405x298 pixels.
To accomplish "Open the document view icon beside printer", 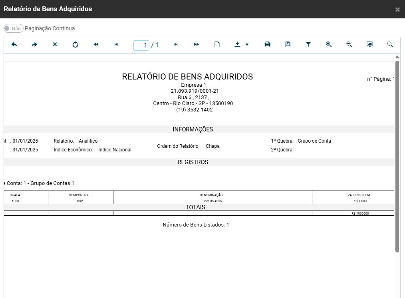I will [288, 45].
